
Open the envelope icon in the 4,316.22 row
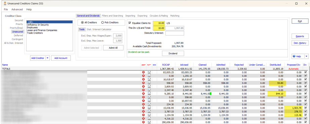pos(149,119)
